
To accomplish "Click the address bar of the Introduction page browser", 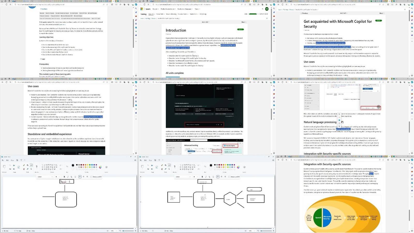I will pyautogui.click(x=196, y=4).
